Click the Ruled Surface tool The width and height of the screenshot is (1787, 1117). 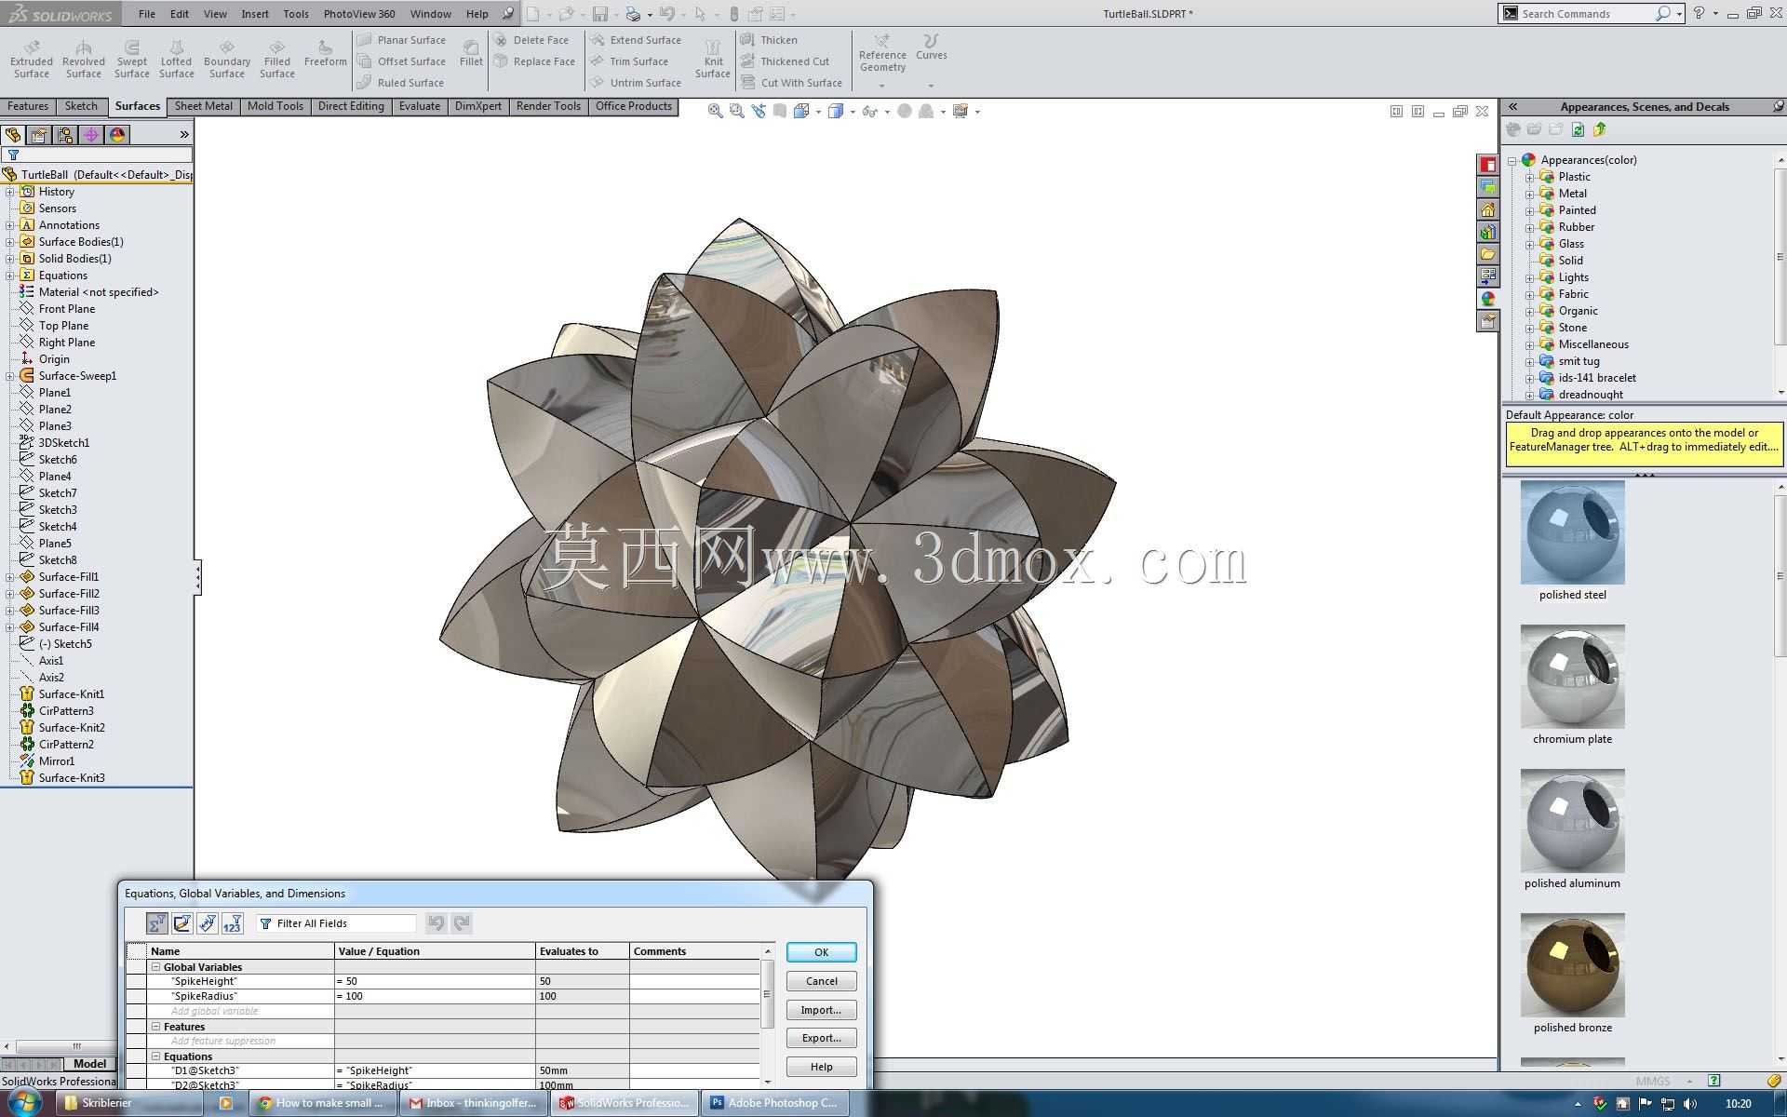point(401,83)
